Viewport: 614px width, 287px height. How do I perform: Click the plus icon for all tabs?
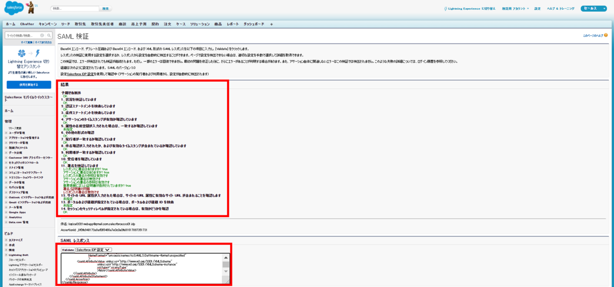pyautogui.click(x=271, y=24)
